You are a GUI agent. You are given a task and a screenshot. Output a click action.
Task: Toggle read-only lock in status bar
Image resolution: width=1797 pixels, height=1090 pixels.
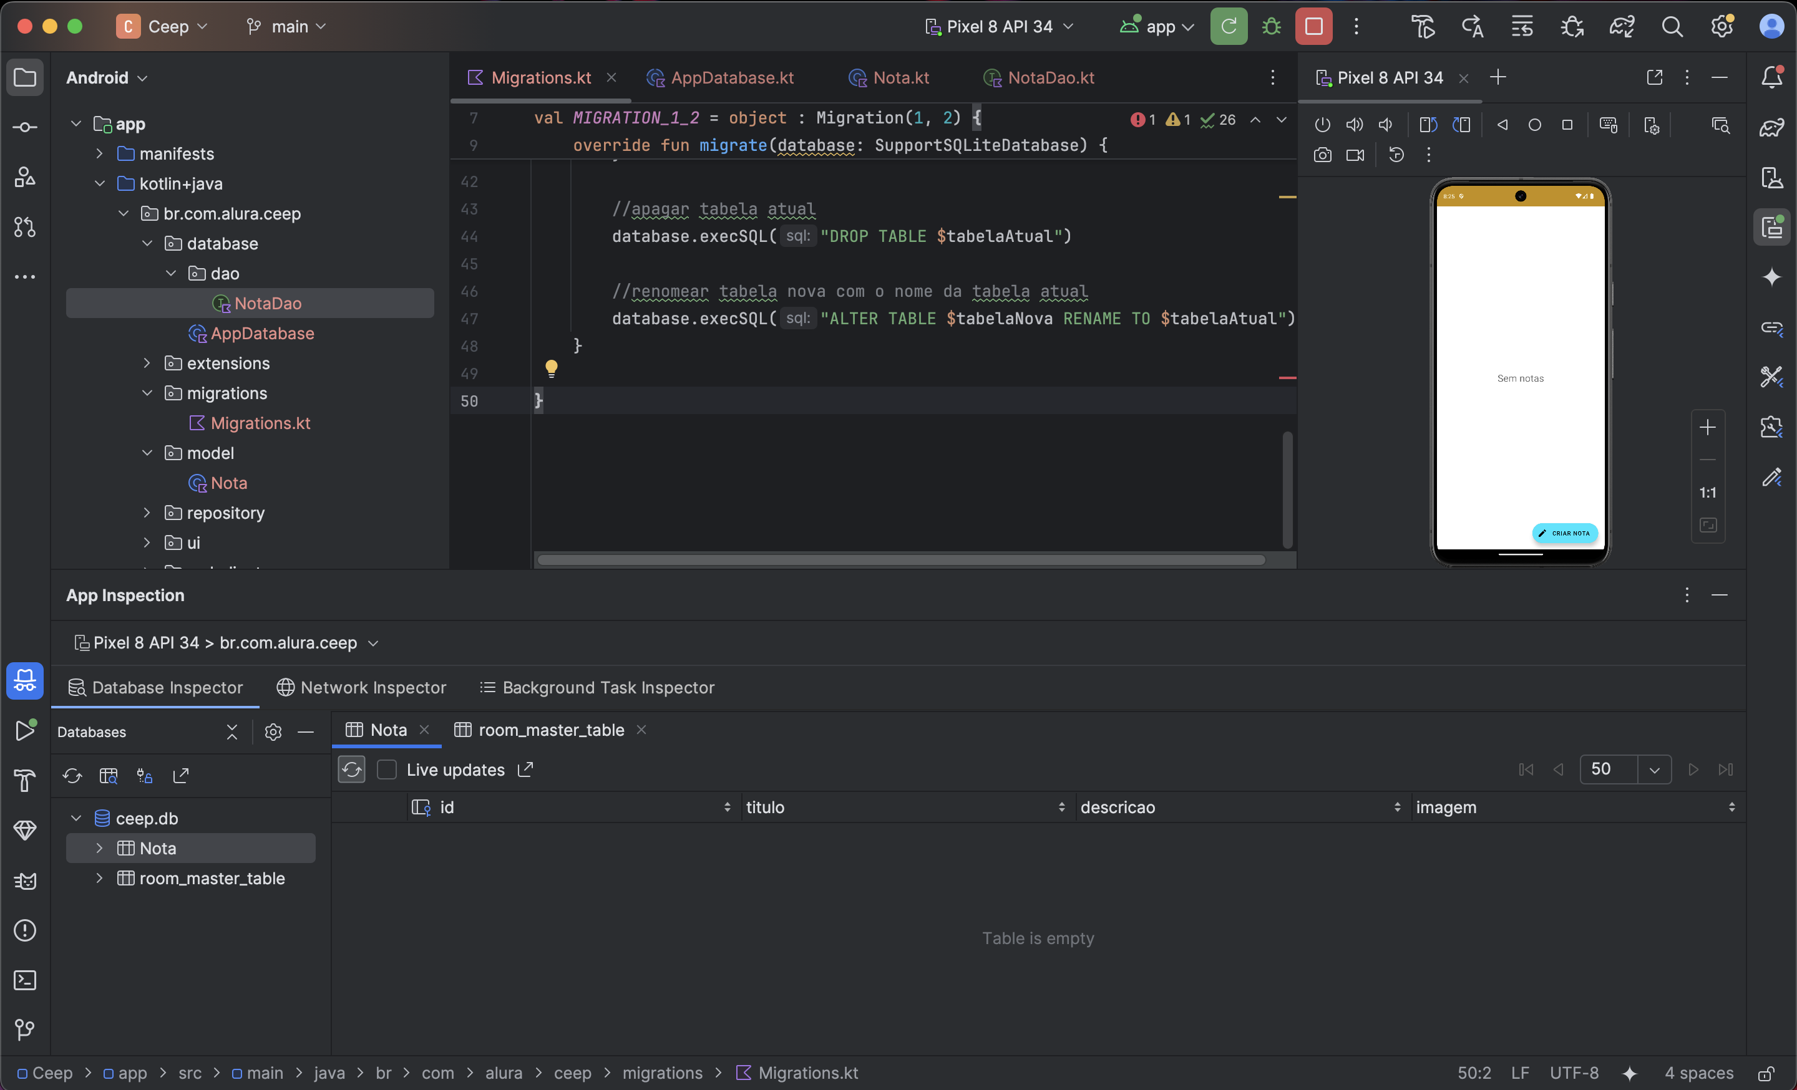[1766, 1073]
